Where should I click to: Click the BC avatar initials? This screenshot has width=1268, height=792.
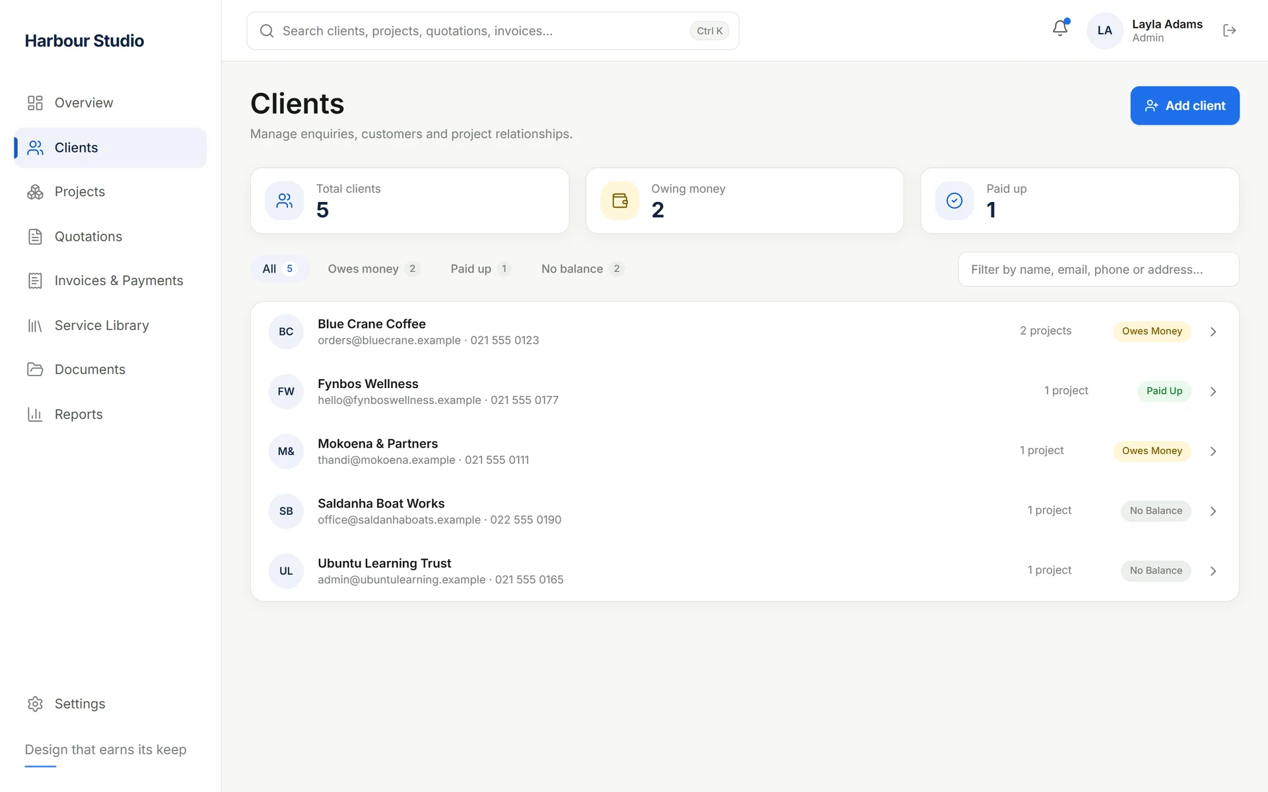pyautogui.click(x=286, y=332)
